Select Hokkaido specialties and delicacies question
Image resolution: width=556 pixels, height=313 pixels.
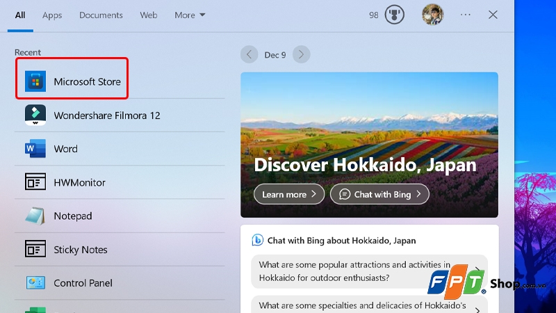[369, 305]
